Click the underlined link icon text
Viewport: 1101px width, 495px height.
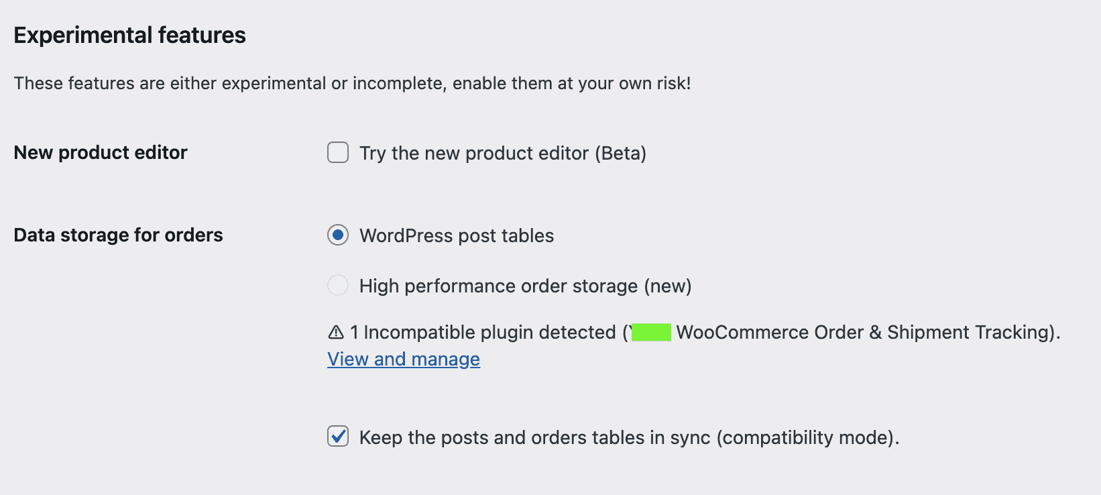pos(402,359)
